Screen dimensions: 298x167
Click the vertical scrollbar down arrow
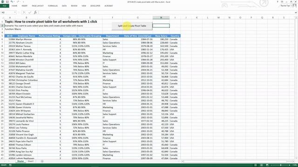coord(296,158)
